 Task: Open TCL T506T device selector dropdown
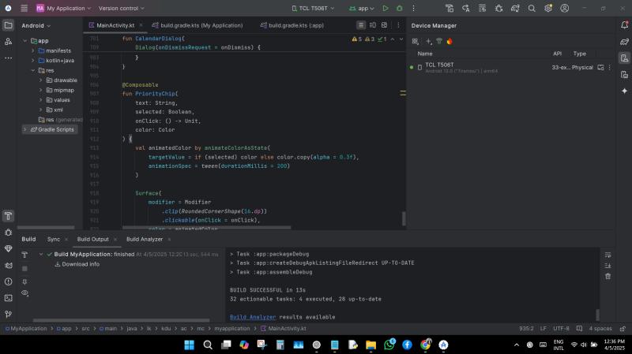(313, 9)
